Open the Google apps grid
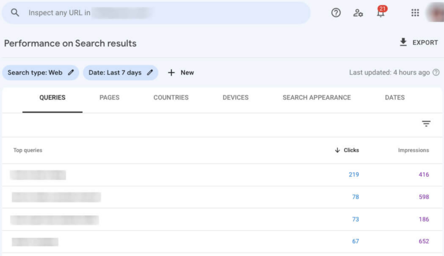The width and height of the screenshot is (444, 256). (414, 13)
